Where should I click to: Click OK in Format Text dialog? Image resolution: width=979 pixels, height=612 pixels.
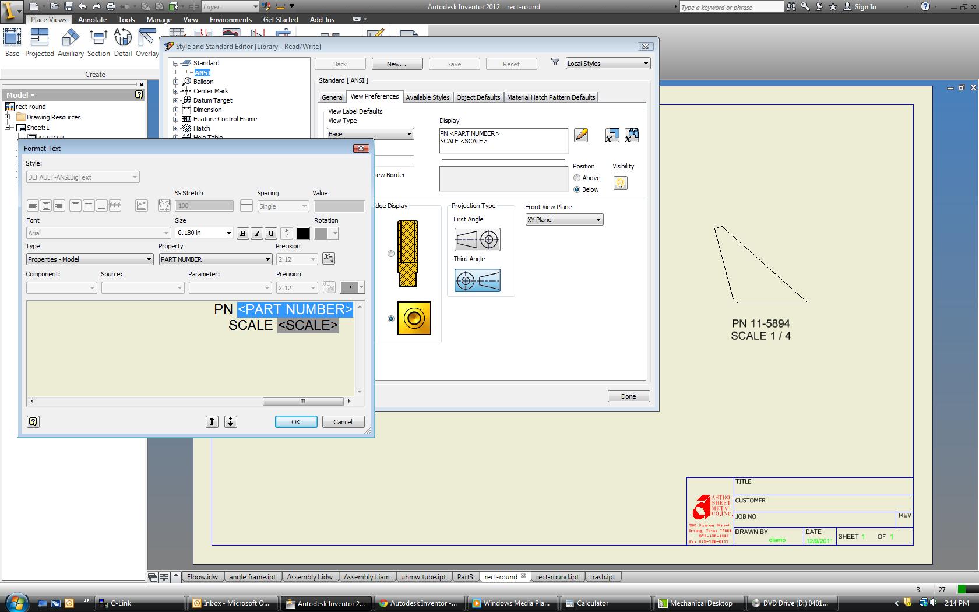[x=296, y=422]
